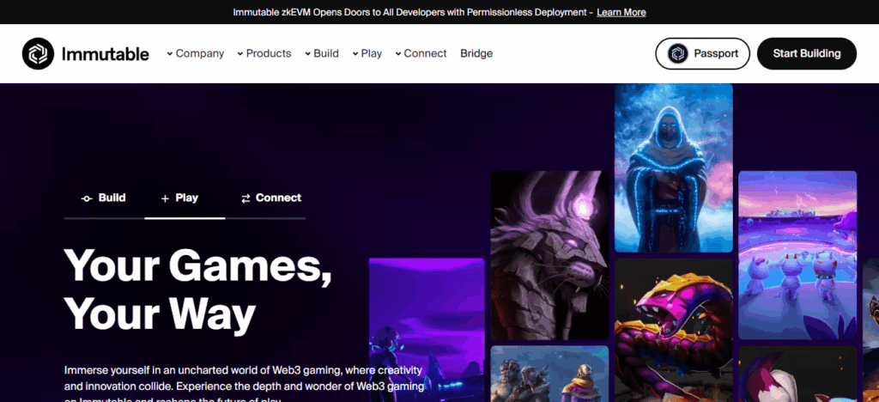The image size is (879, 402).
Task: Click the Immutable hexagon logo icon
Action: [x=38, y=53]
